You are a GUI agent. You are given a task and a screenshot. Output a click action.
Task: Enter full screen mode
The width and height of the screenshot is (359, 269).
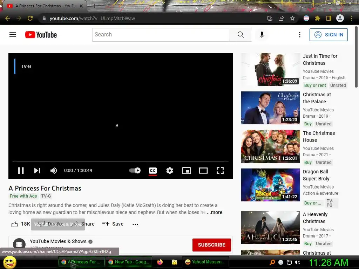click(220, 171)
